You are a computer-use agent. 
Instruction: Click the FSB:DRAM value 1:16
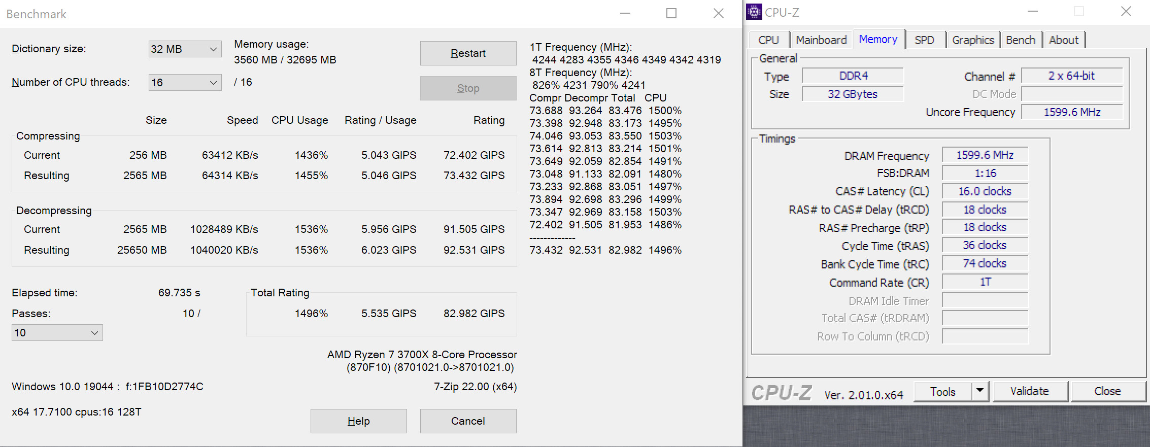(x=985, y=174)
